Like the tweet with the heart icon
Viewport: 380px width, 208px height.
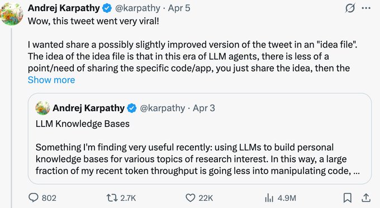tap(191, 198)
